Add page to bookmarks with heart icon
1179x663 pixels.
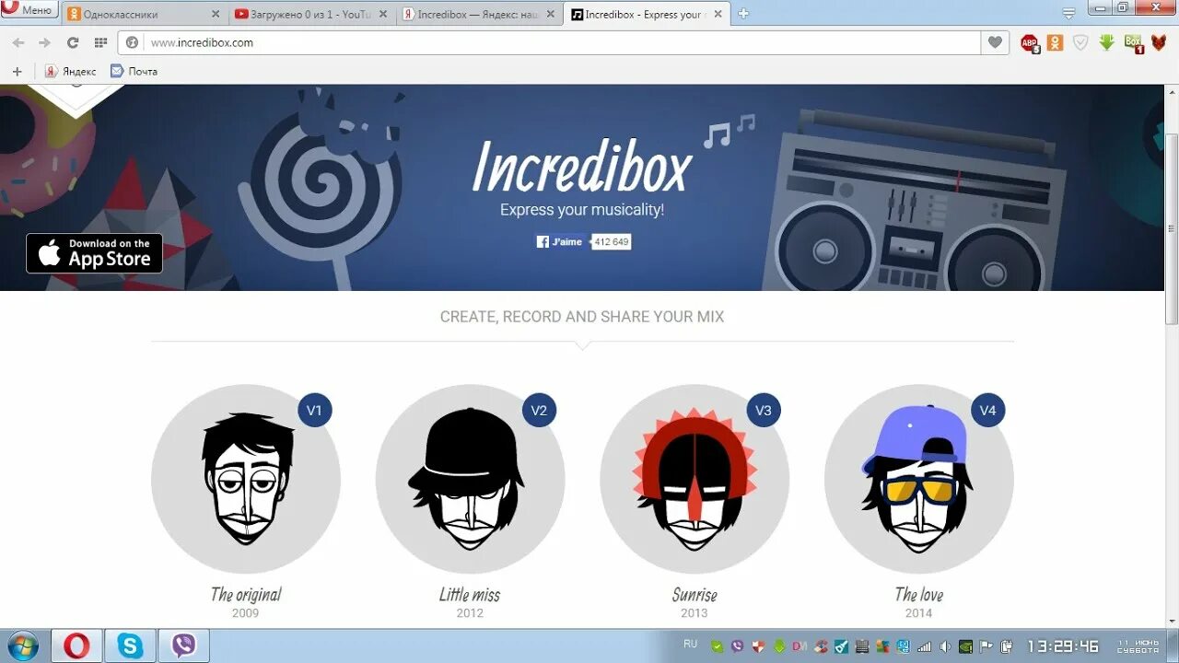coord(995,42)
